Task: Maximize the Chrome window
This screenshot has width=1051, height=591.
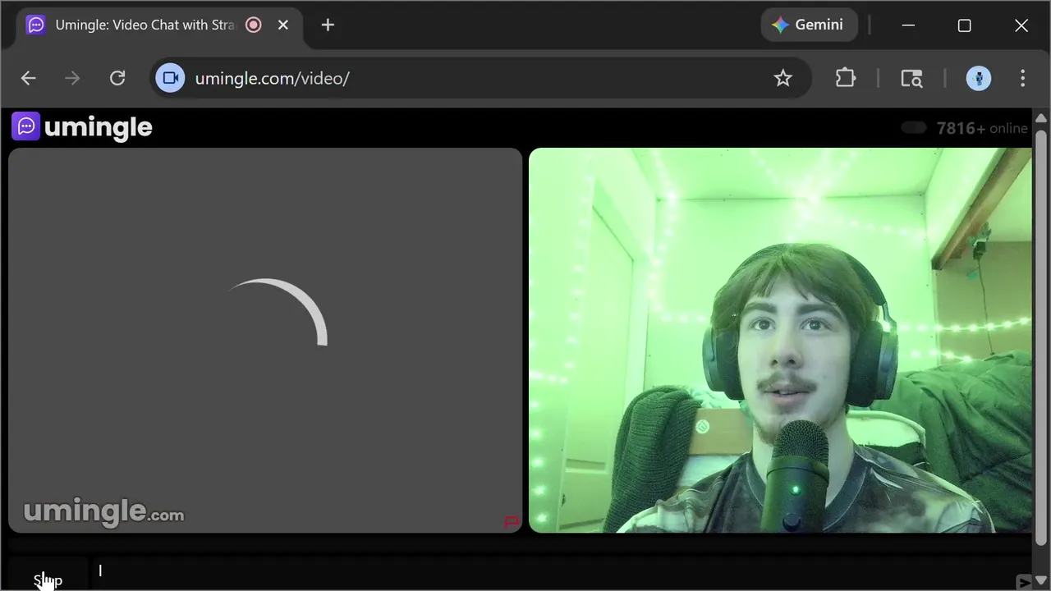Action: (x=965, y=25)
